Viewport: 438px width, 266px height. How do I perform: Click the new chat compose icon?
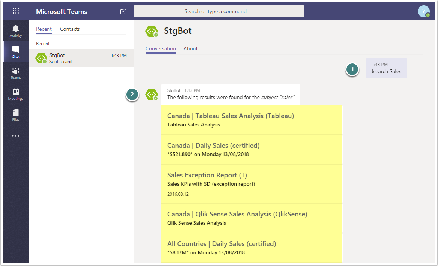click(x=123, y=11)
